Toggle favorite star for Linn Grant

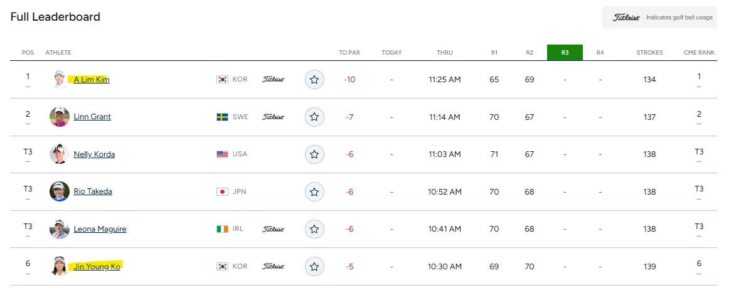(x=314, y=117)
